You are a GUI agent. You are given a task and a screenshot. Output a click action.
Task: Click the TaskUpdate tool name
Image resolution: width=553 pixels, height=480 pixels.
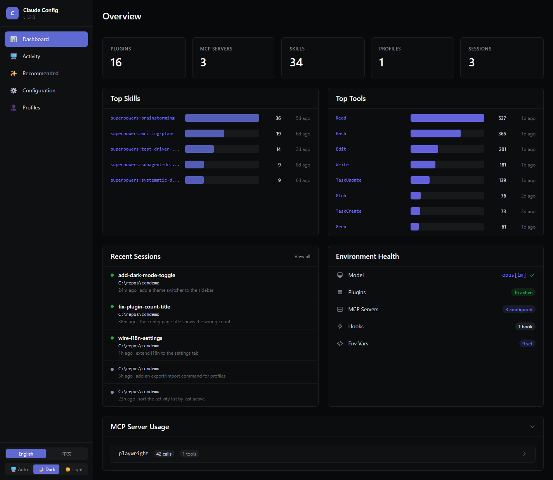pos(348,180)
